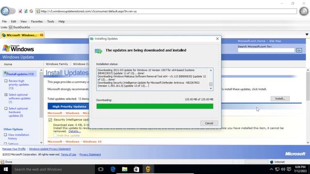Click the Install... button on the page

[280, 99]
